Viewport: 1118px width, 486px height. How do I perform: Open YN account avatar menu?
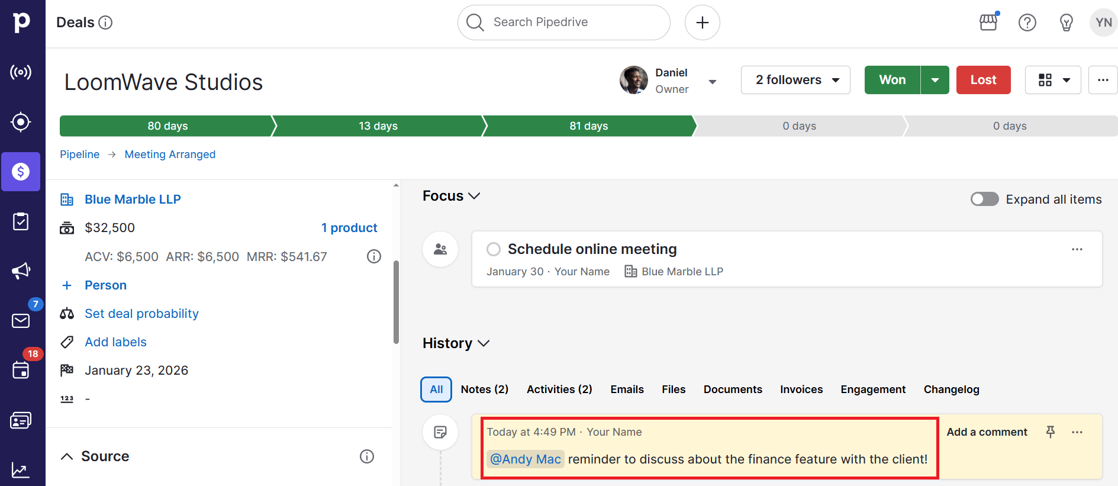click(1104, 22)
